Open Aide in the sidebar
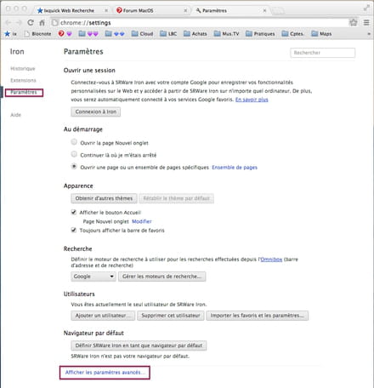 click(16, 115)
